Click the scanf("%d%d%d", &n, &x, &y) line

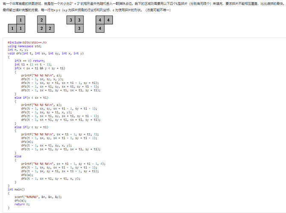tap(38, 197)
